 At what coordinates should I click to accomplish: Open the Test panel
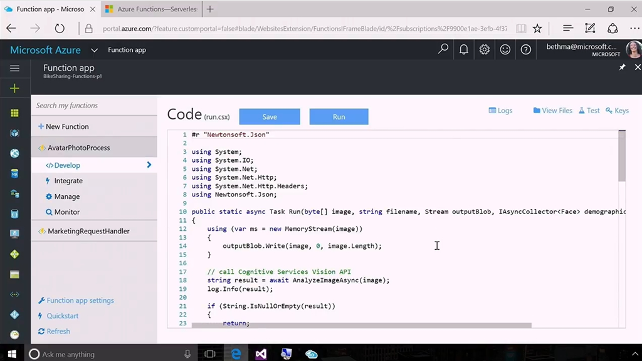(x=589, y=111)
